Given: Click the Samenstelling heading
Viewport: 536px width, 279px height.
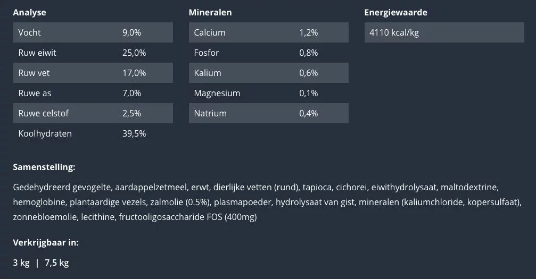Looking at the screenshot, I should coord(44,167).
